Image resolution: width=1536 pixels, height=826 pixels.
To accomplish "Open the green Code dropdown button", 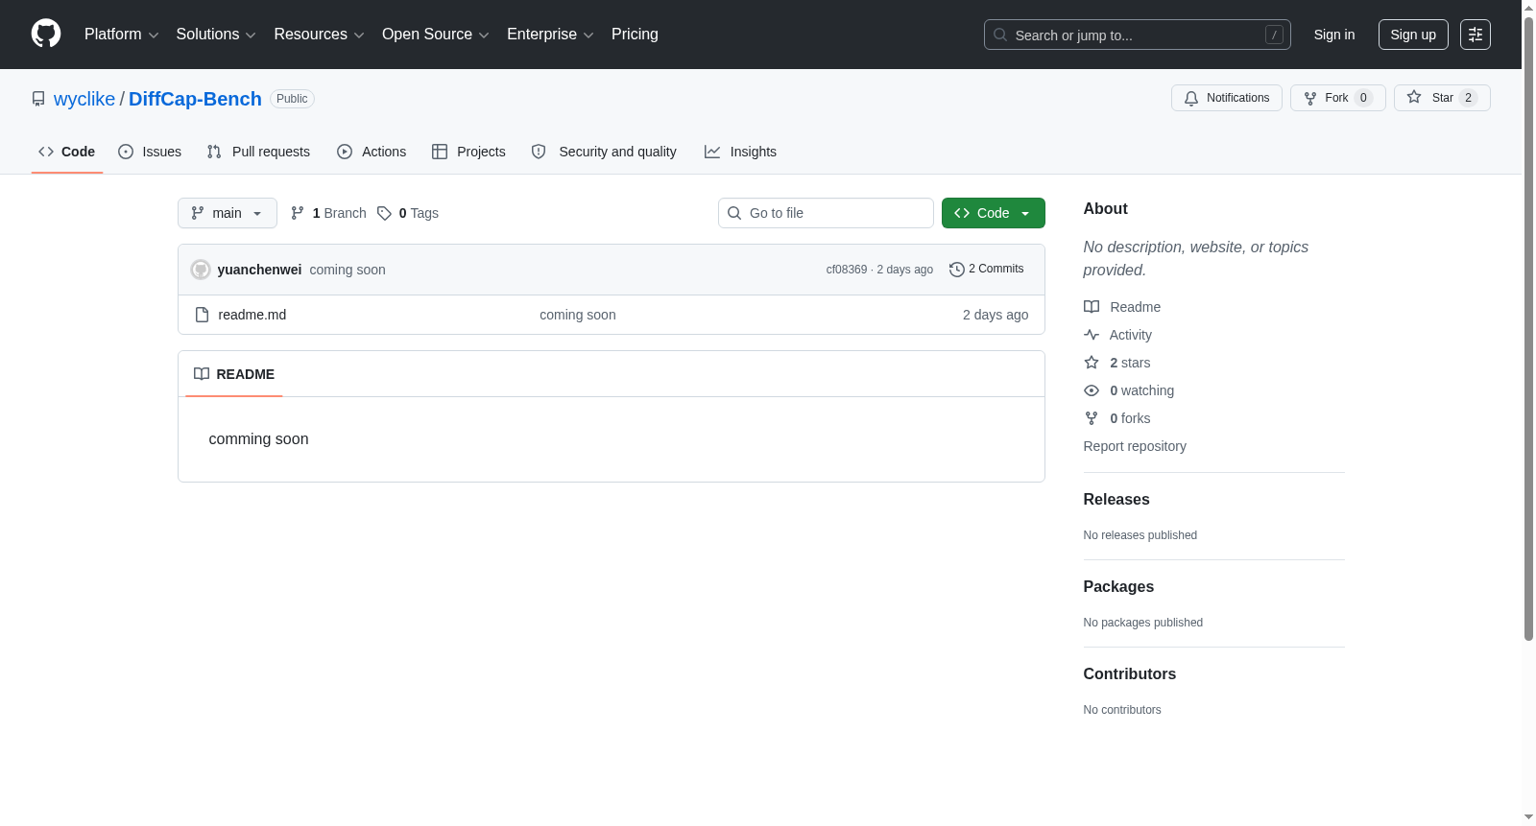I will click(x=994, y=213).
